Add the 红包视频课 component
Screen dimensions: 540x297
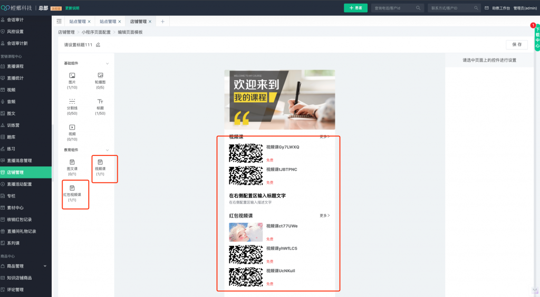tap(72, 194)
